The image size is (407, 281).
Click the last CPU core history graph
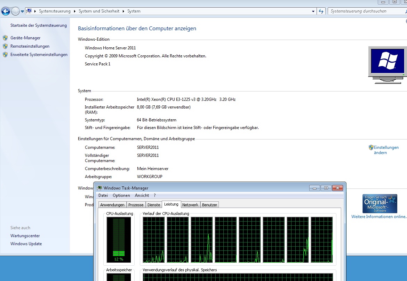coord(322,240)
